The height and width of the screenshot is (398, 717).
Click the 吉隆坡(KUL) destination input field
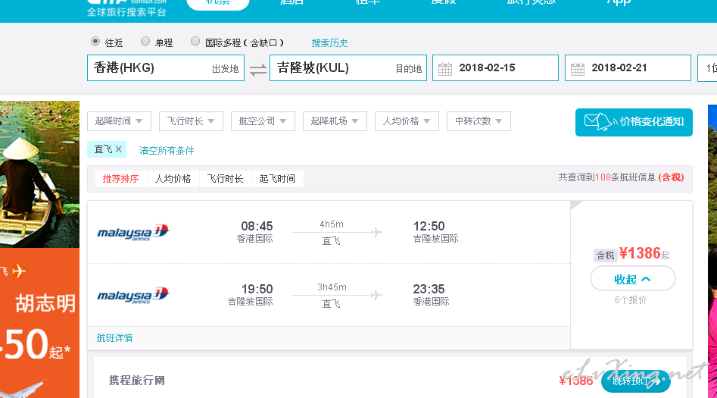point(348,67)
